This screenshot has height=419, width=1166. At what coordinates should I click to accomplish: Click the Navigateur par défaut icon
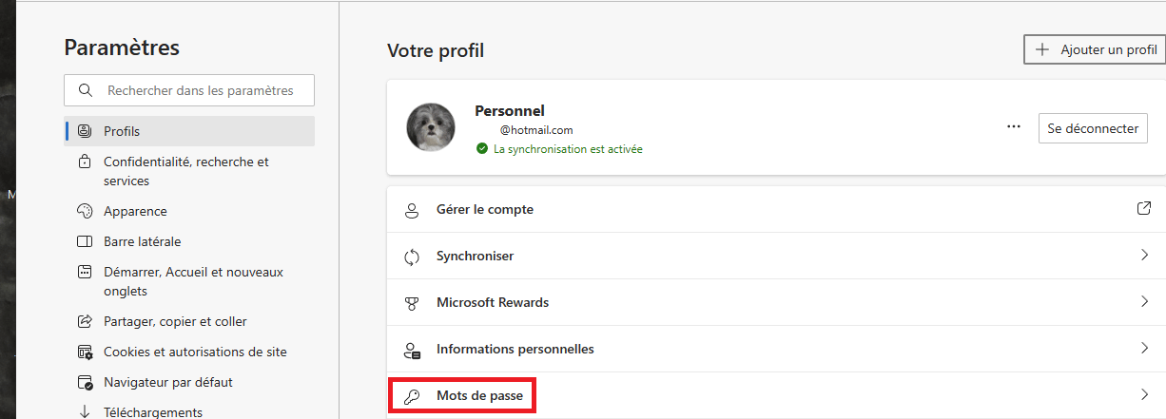pos(85,382)
